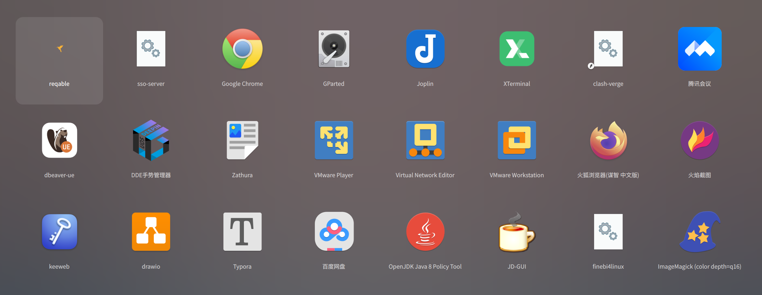Launch Tencent Meeting (腾讯会议) app

click(x=700, y=49)
